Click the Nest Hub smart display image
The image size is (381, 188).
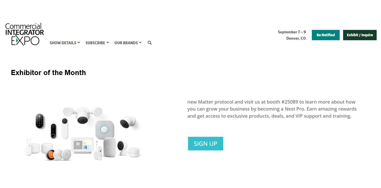(82, 145)
